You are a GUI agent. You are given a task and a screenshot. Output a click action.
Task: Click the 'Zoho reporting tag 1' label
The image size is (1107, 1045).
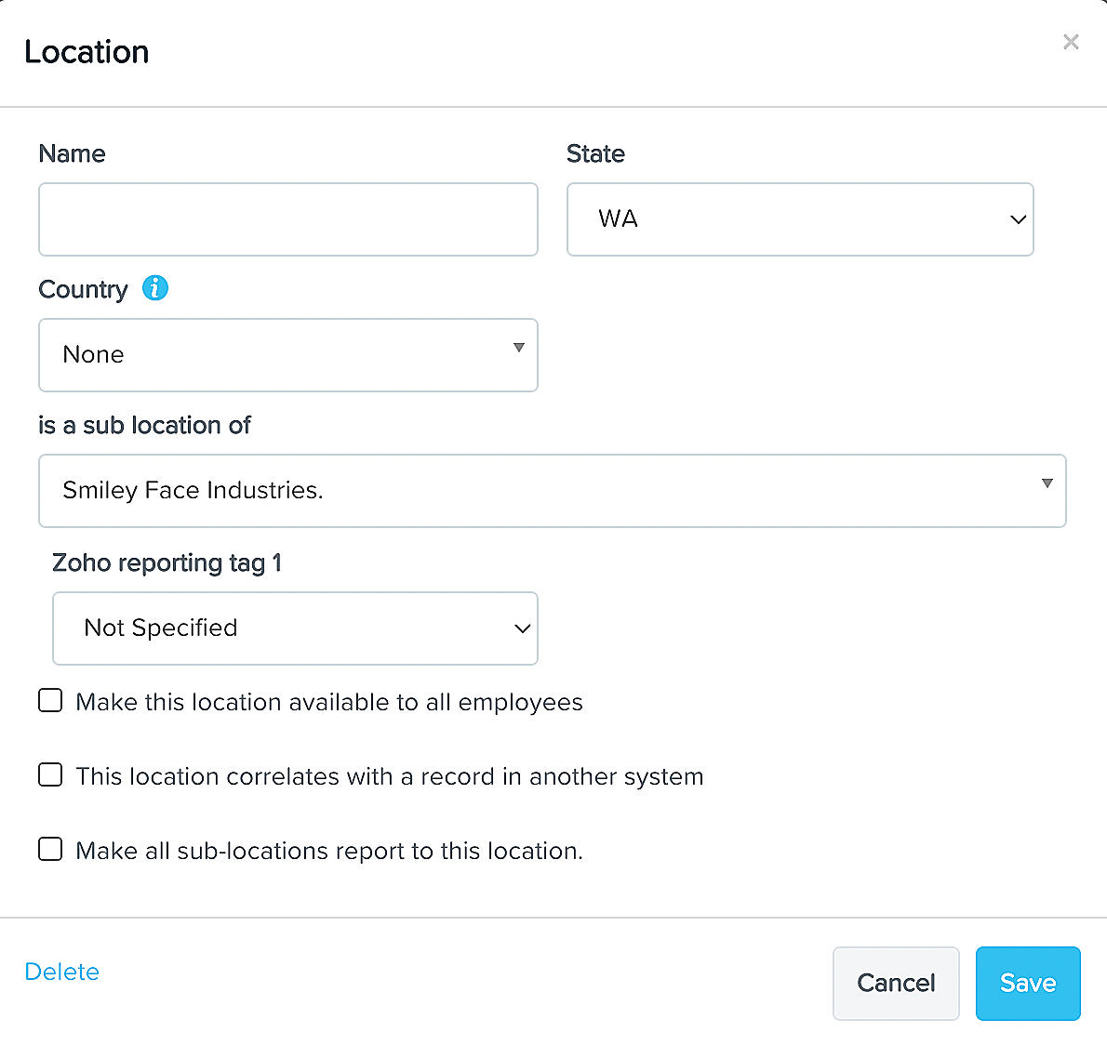pyautogui.click(x=167, y=562)
